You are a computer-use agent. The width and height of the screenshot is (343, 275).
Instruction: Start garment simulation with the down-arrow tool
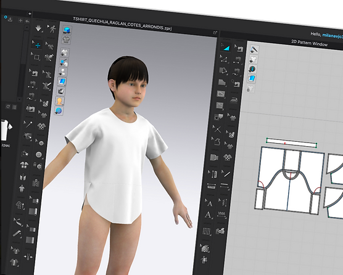coord(38,28)
